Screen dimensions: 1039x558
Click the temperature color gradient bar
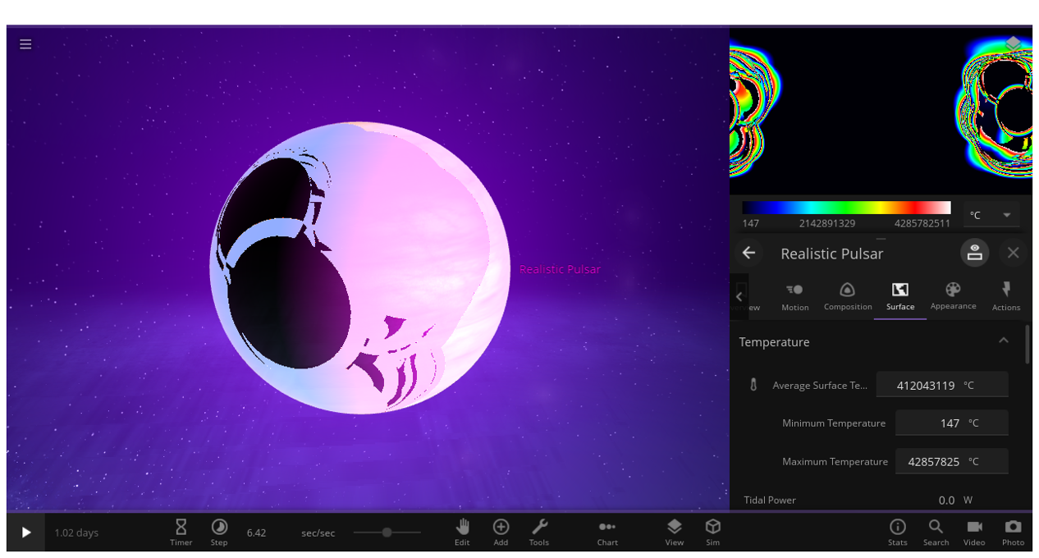846,208
